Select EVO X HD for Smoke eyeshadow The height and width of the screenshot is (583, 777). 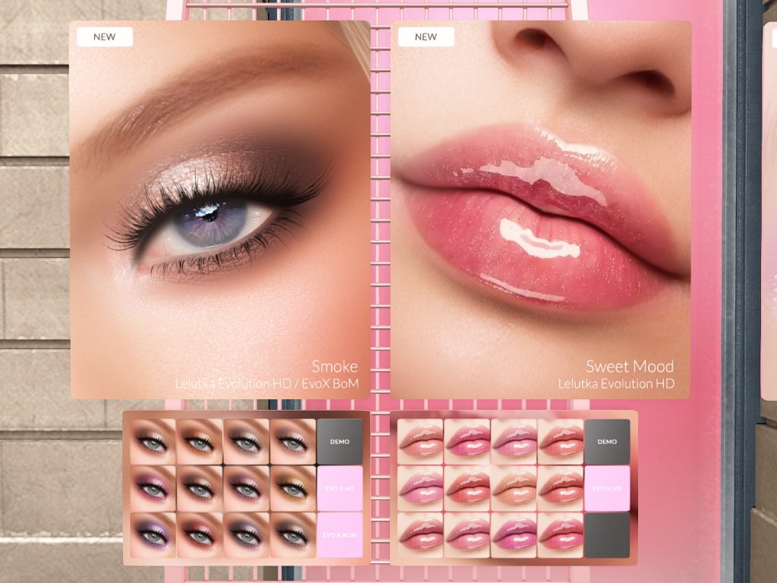point(339,488)
